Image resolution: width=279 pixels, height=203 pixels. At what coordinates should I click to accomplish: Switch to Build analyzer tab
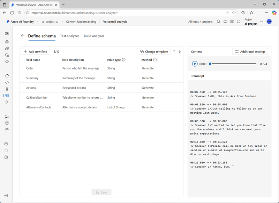pyautogui.click(x=94, y=36)
